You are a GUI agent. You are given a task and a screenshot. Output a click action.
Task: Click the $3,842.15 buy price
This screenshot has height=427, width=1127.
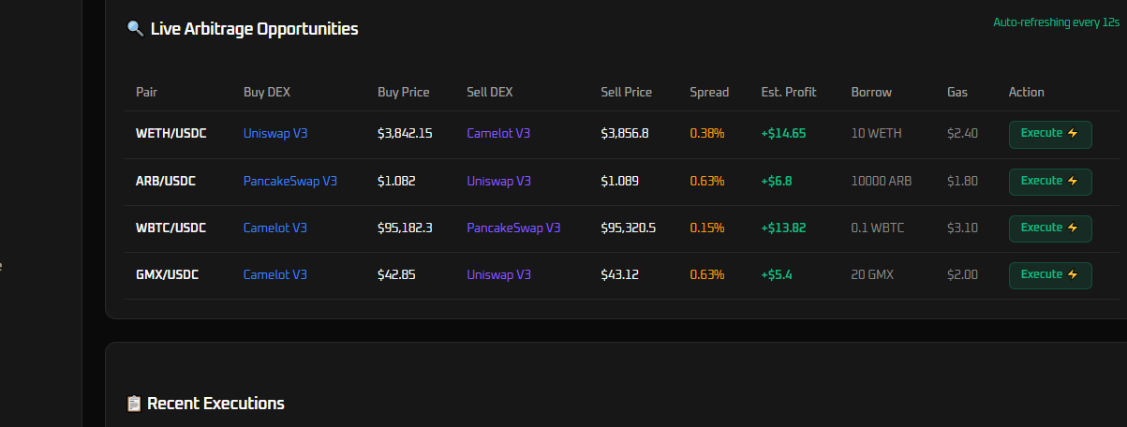tap(405, 133)
